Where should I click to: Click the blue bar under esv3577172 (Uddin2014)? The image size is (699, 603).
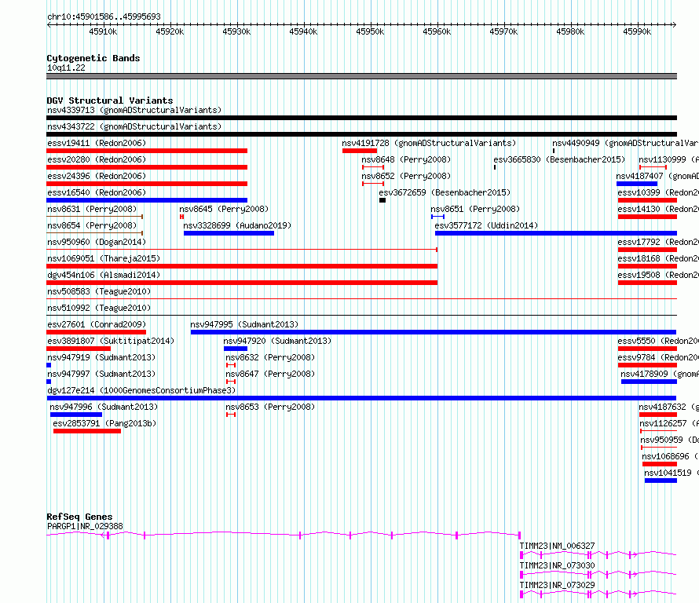[556, 233]
